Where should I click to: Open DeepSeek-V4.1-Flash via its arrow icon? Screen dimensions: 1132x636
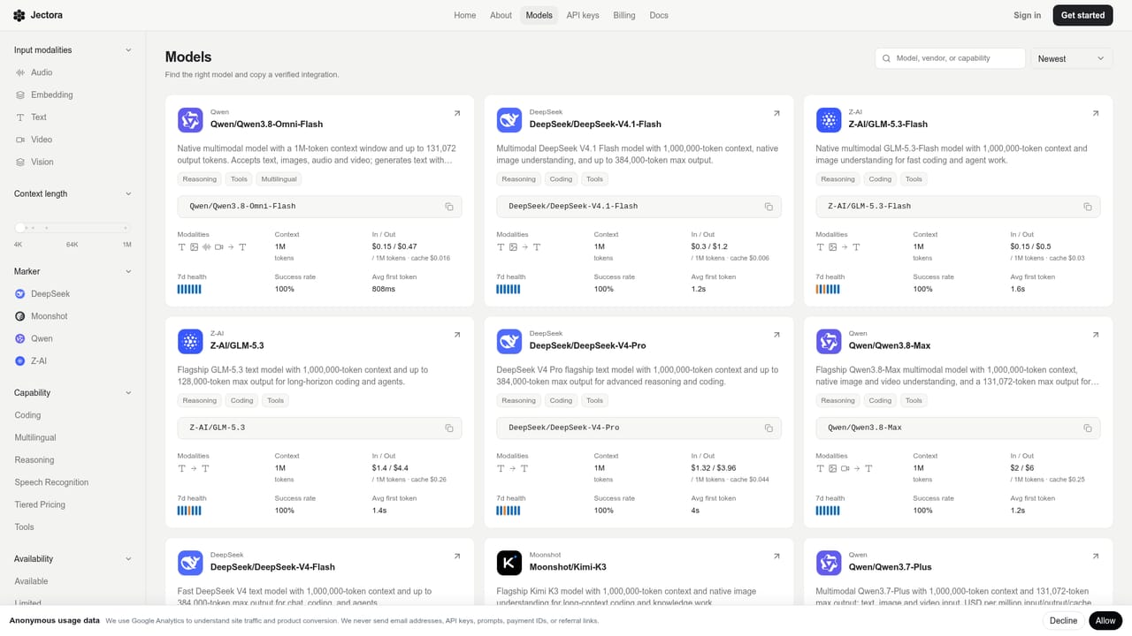(x=776, y=113)
